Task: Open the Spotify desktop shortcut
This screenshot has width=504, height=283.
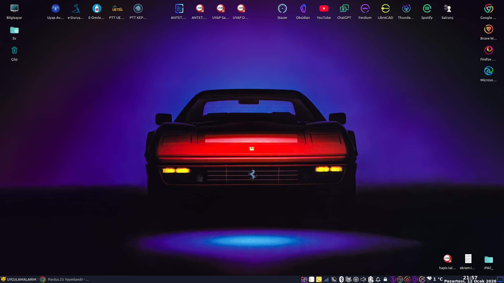Action: click(427, 9)
